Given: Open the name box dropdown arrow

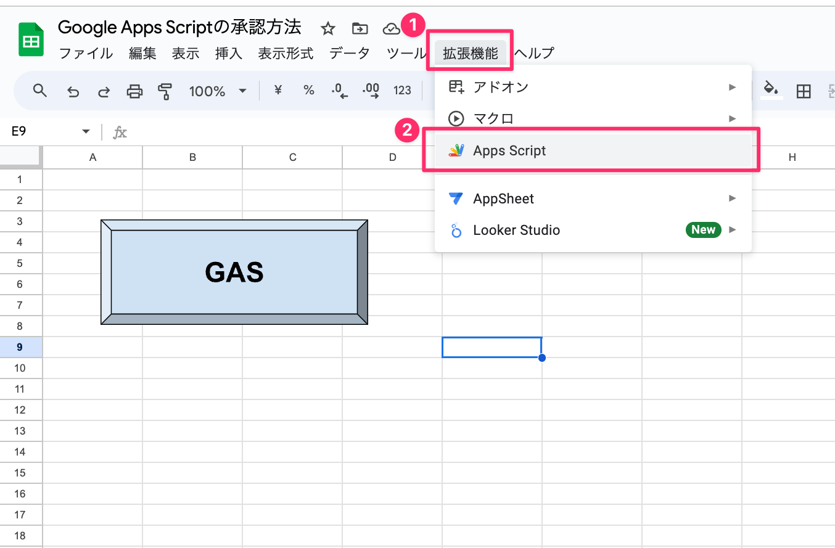Looking at the screenshot, I should (x=86, y=132).
